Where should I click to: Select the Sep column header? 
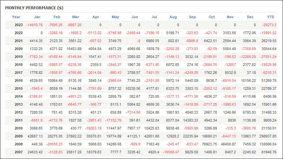tap(192, 17)
